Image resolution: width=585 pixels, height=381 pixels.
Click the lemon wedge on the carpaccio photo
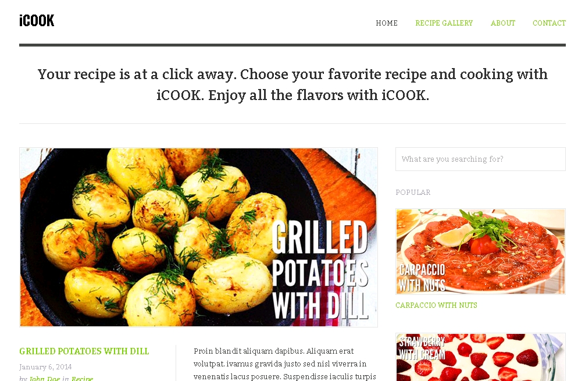point(450,236)
